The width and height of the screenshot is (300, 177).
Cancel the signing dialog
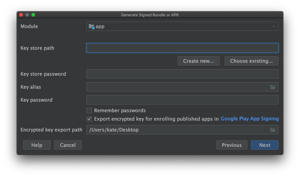(x=68, y=145)
